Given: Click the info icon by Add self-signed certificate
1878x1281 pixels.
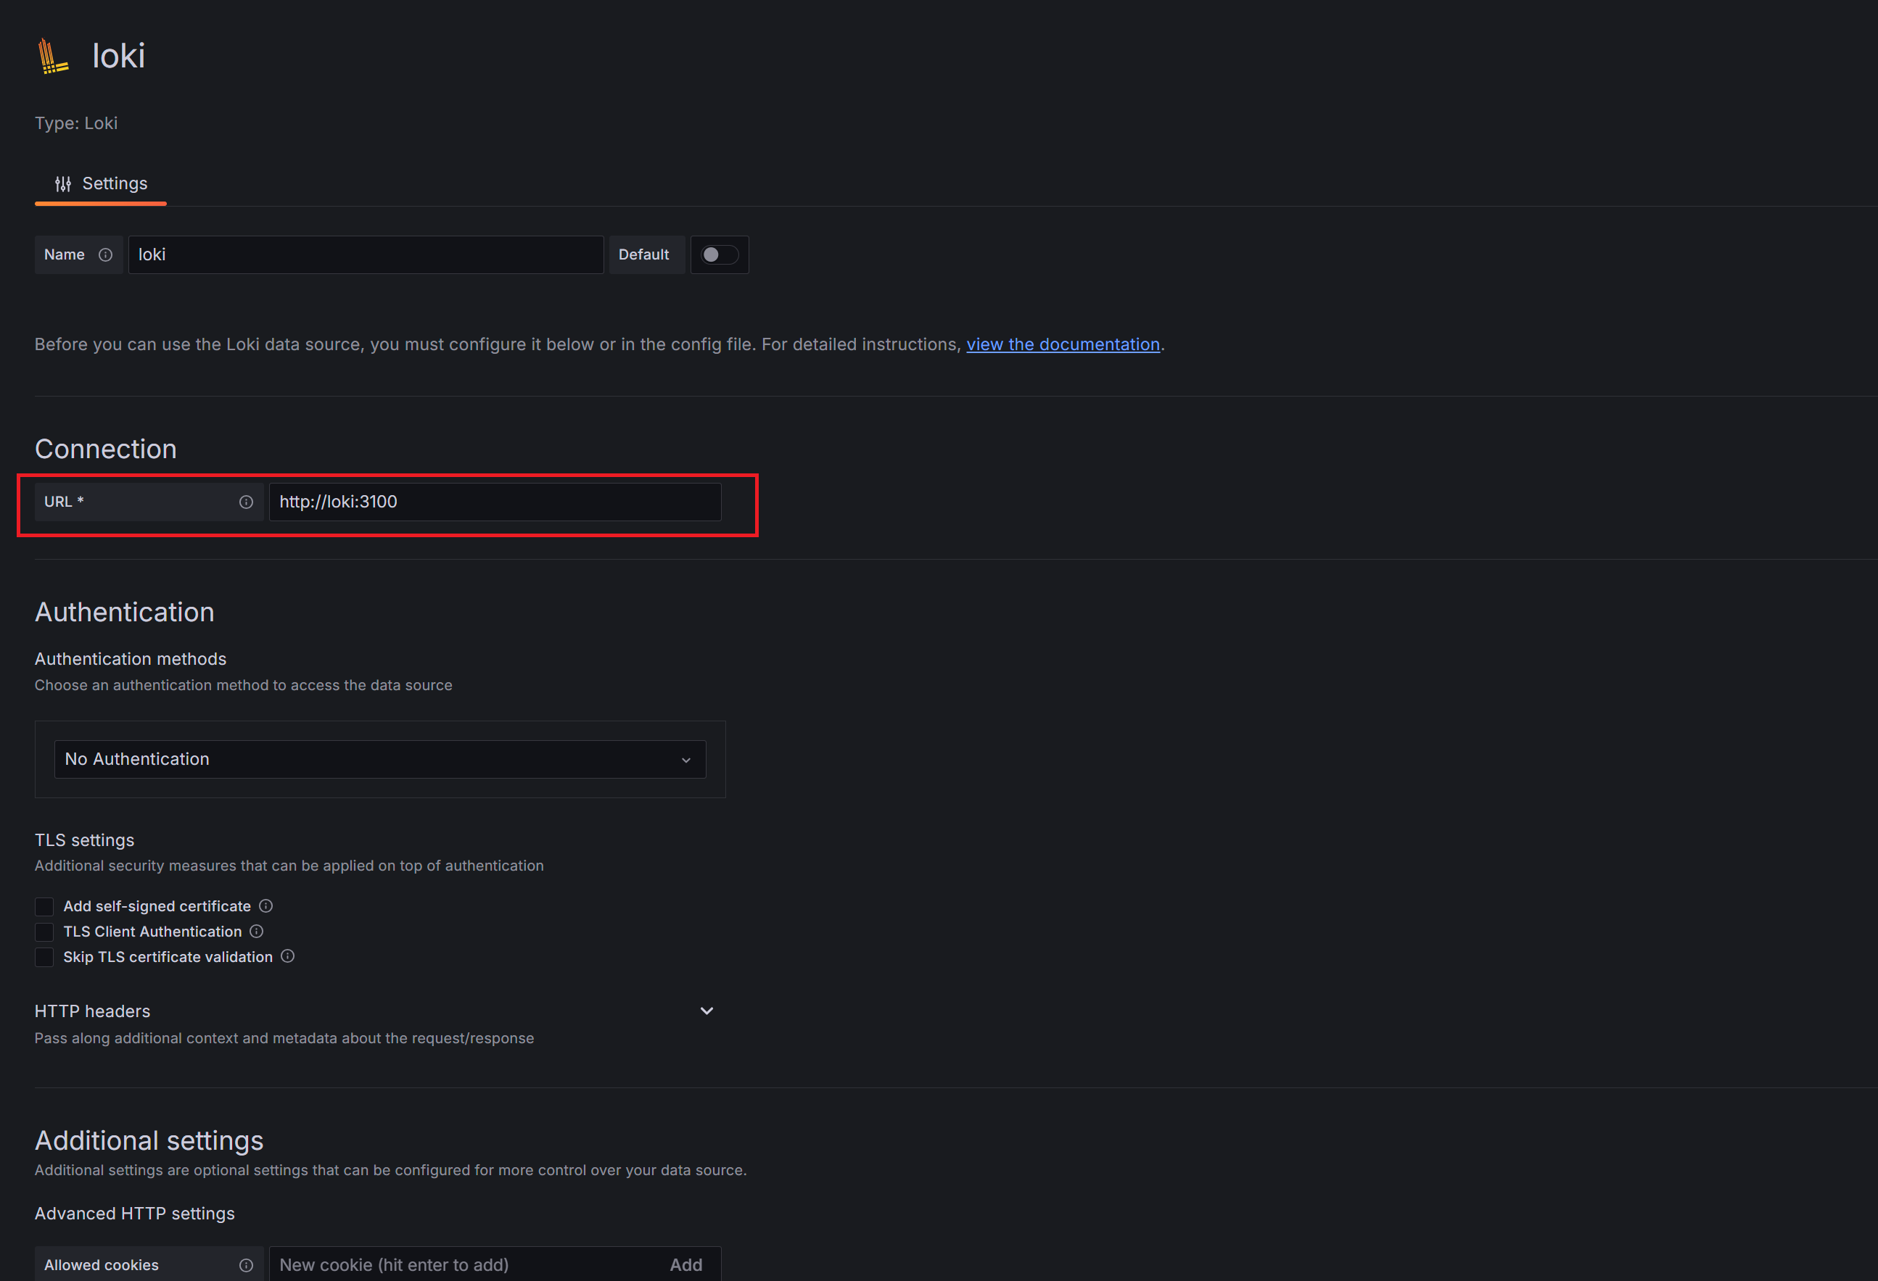Looking at the screenshot, I should coord(266,906).
